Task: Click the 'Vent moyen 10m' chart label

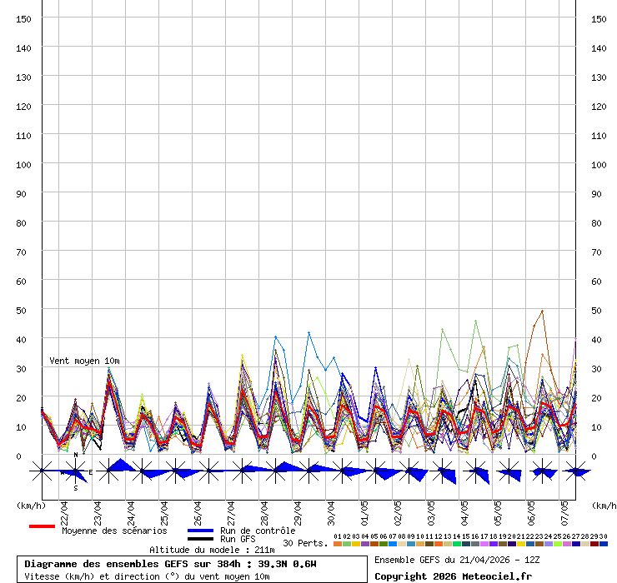Action: [84, 361]
